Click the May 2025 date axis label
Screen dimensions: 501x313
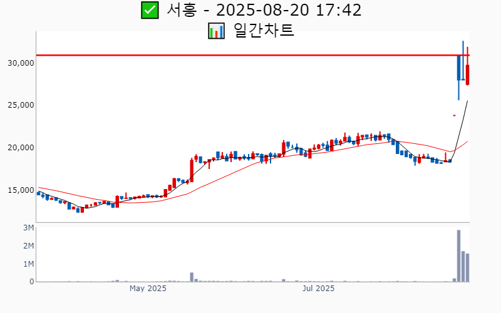coord(148,289)
